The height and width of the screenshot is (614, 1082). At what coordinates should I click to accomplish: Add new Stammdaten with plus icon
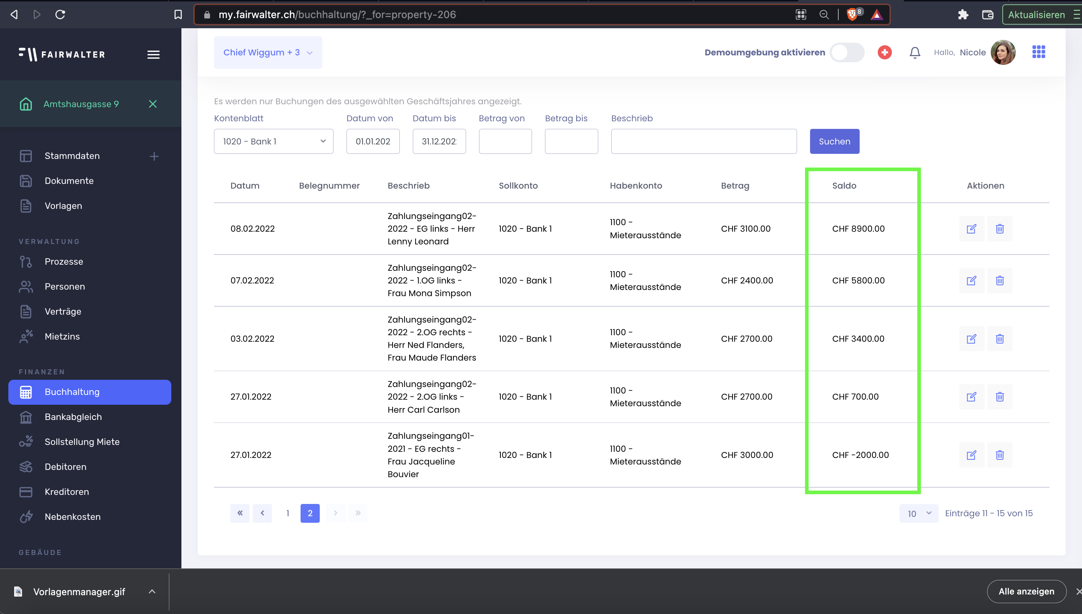pos(154,156)
